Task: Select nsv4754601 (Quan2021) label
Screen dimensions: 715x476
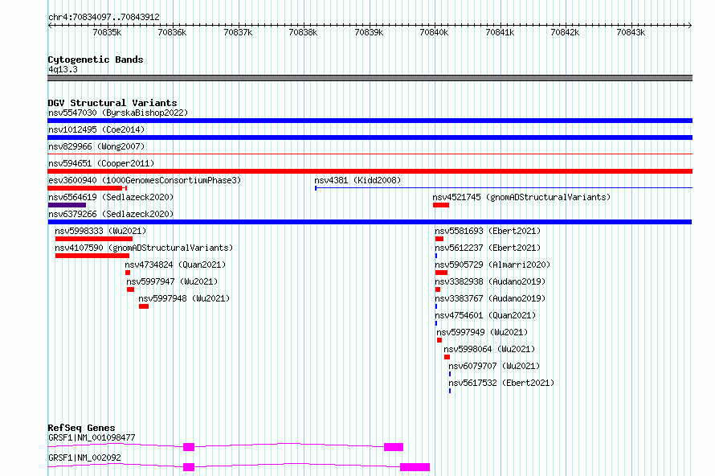Action: pos(485,315)
